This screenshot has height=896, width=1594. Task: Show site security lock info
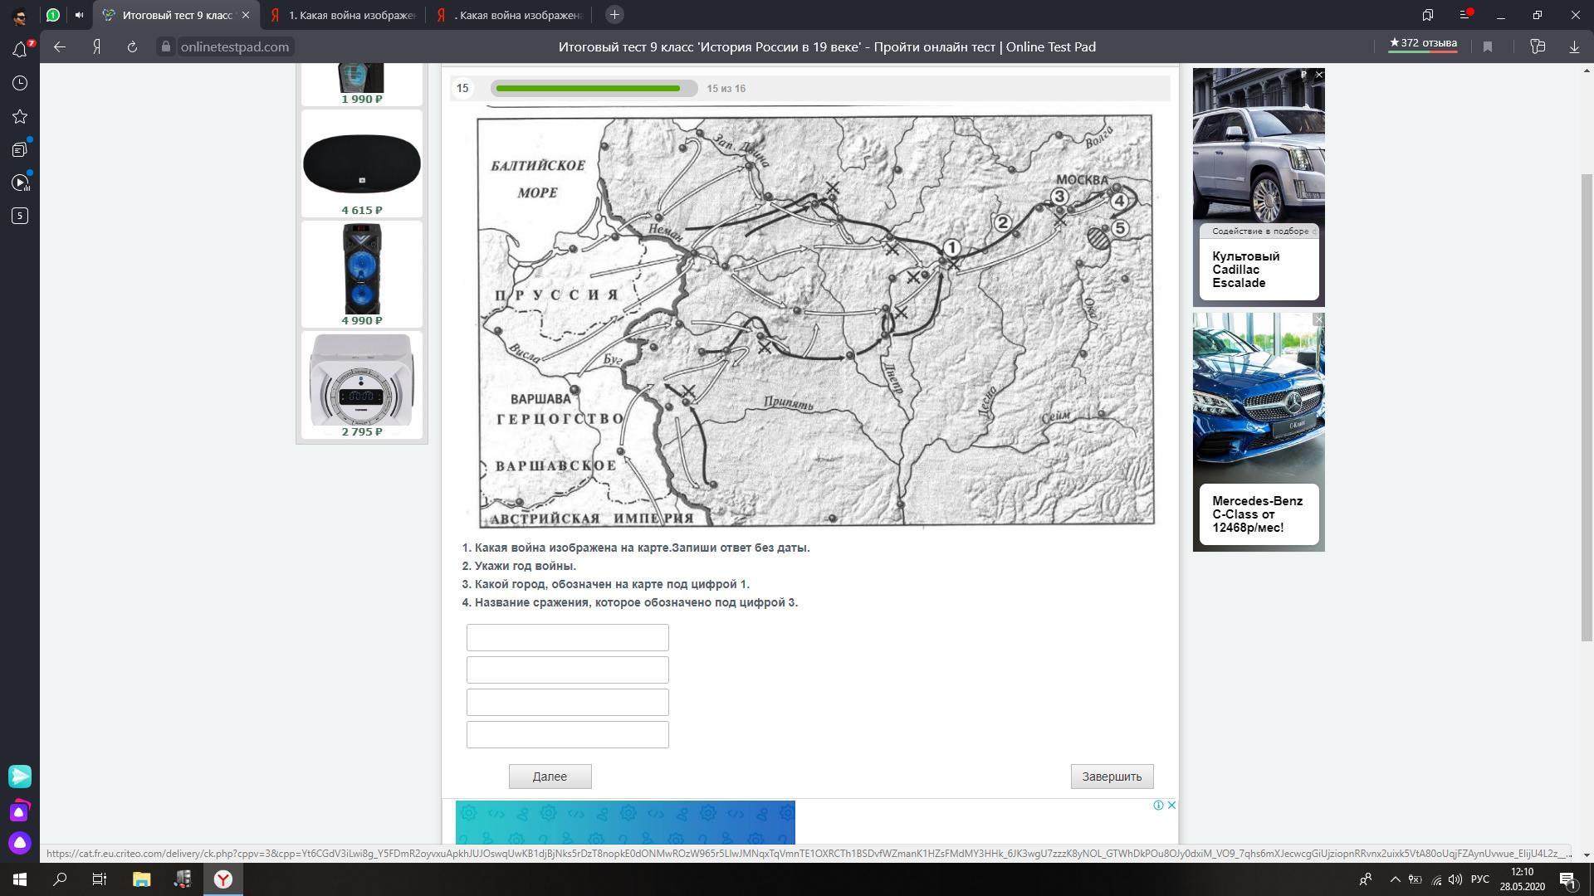coord(165,47)
